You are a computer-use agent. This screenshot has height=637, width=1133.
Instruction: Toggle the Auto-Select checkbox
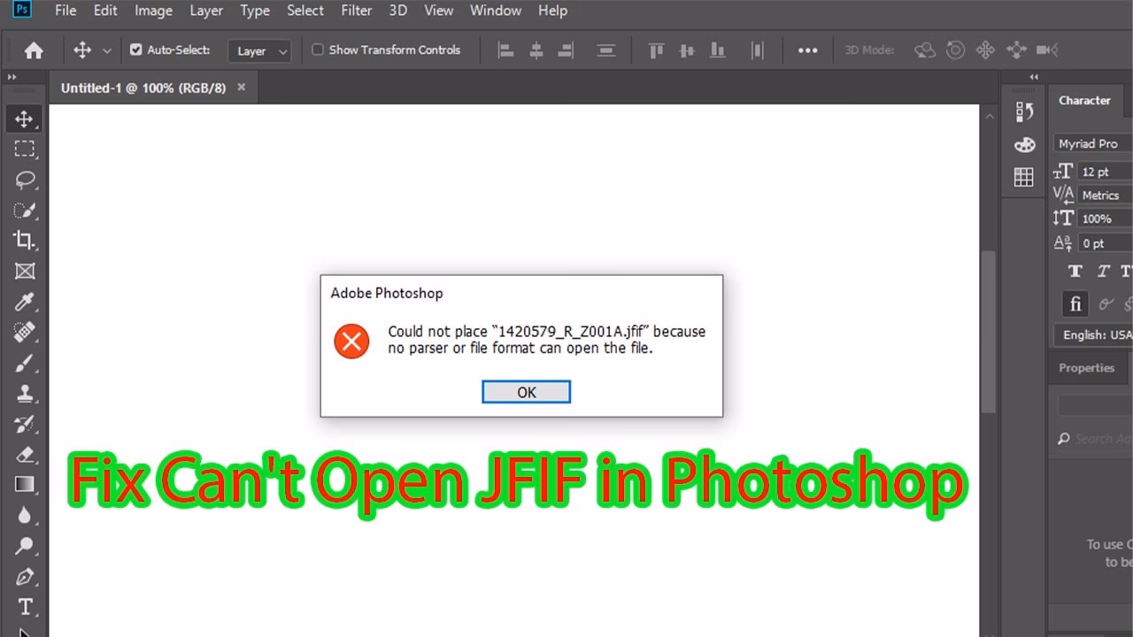pos(136,50)
